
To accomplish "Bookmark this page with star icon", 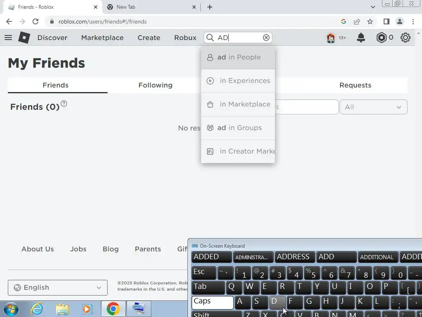I will pos(370,21).
